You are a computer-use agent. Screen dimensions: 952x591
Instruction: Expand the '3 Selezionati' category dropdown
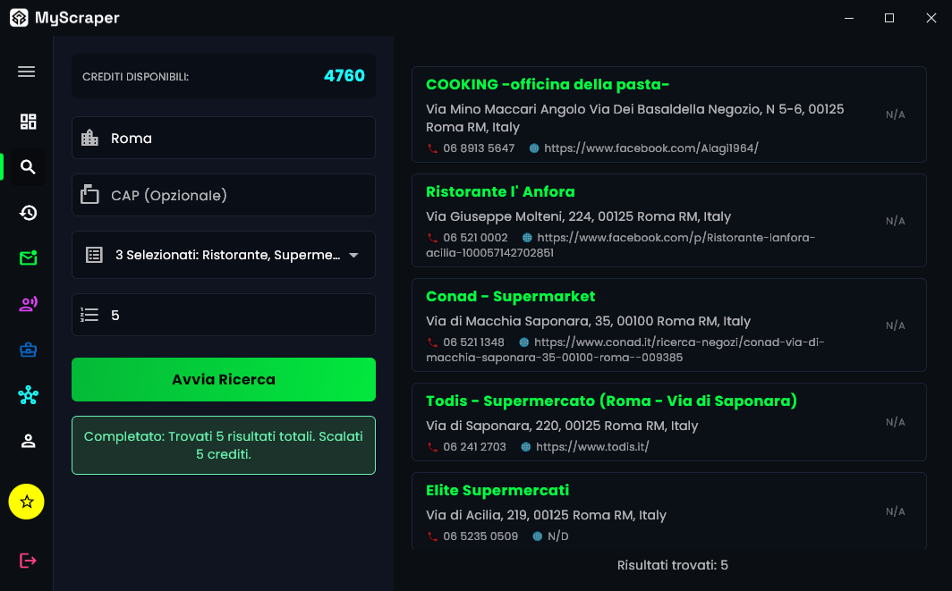pyautogui.click(x=223, y=255)
